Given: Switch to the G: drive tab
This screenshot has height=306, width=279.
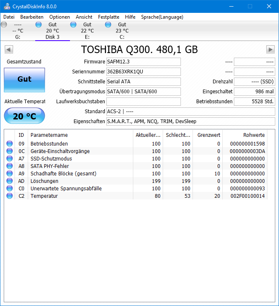Looking at the screenshot, I should 18,31.
